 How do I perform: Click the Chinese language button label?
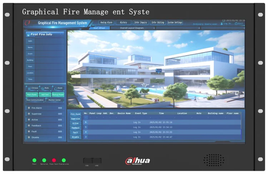pos(35,88)
